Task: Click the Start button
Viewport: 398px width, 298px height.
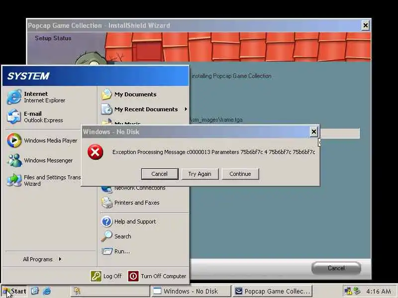Action: pyautogui.click(x=14, y=291)
